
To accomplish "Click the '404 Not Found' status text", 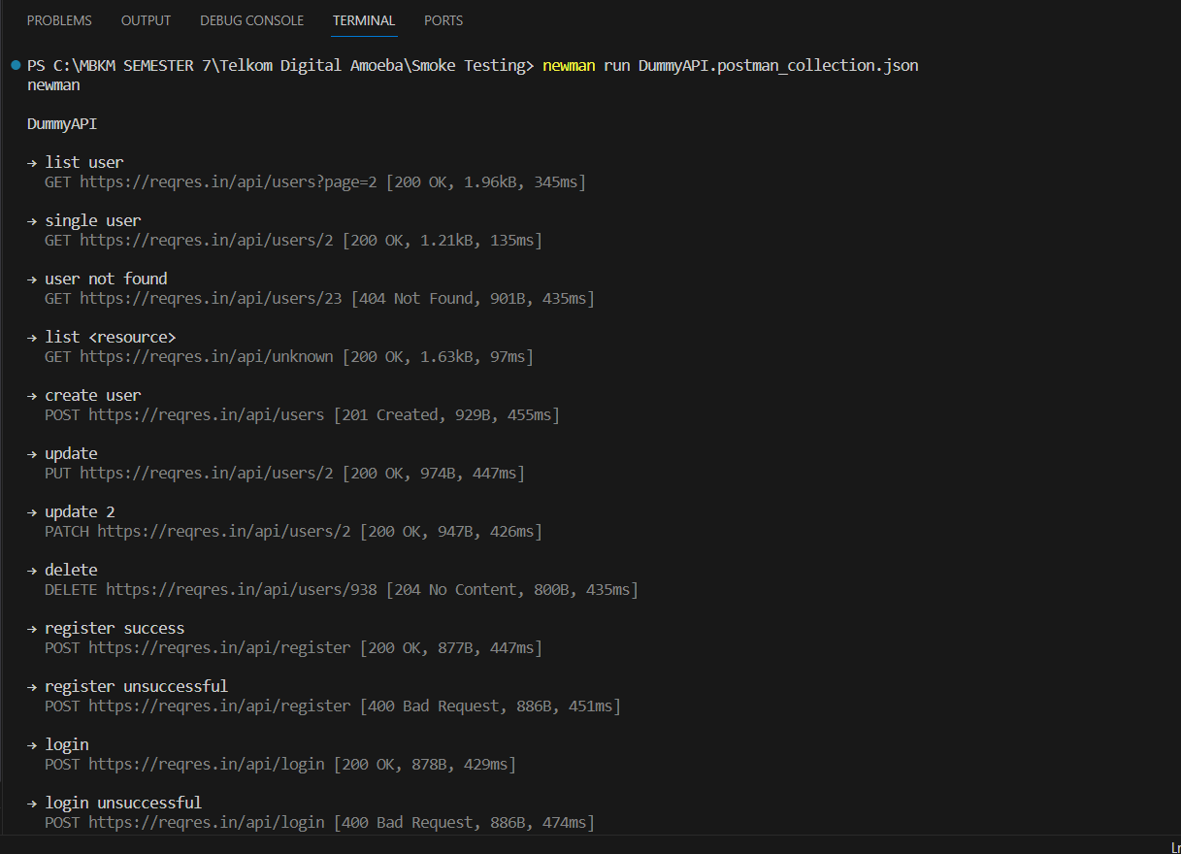I will [x=416, y=298].
